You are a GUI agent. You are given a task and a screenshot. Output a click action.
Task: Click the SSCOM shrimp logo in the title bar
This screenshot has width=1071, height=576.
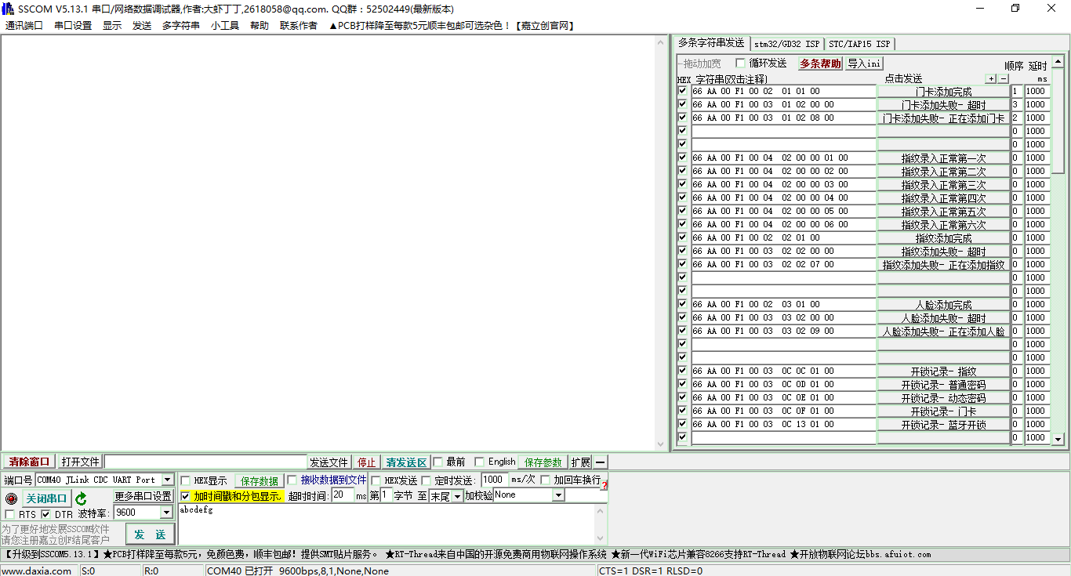coord(8,9)
